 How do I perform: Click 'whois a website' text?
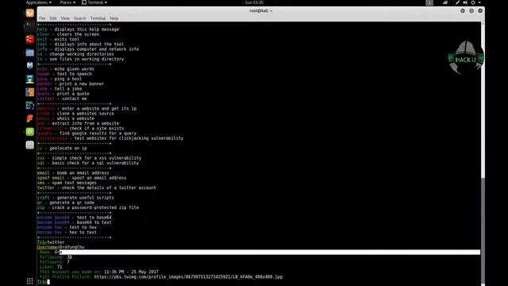pyautogui.click(x=75, y=118)
